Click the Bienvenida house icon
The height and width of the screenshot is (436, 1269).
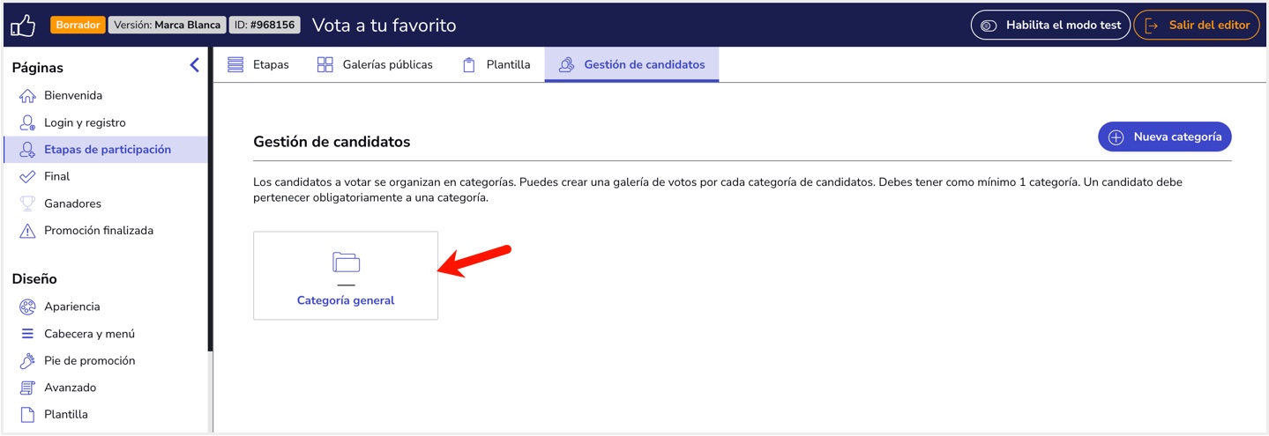(27, 96)
